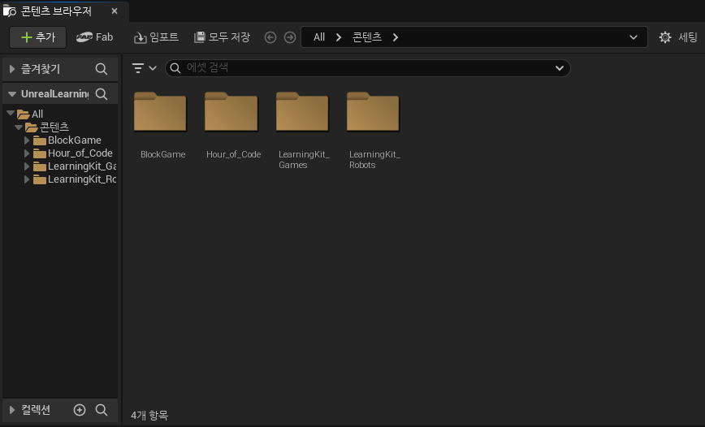Select LearningKit_Games in the folder tree
The height and width of the screenshot is (427, 705).
75,166
